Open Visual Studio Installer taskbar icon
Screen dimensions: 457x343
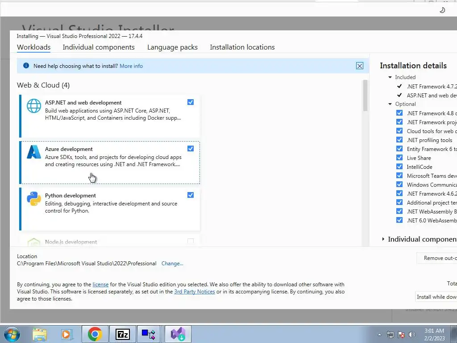pos(178,334)
